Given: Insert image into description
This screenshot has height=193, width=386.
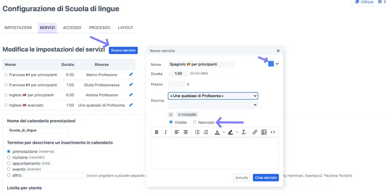Looking at the screenshot, I should 264,132.
